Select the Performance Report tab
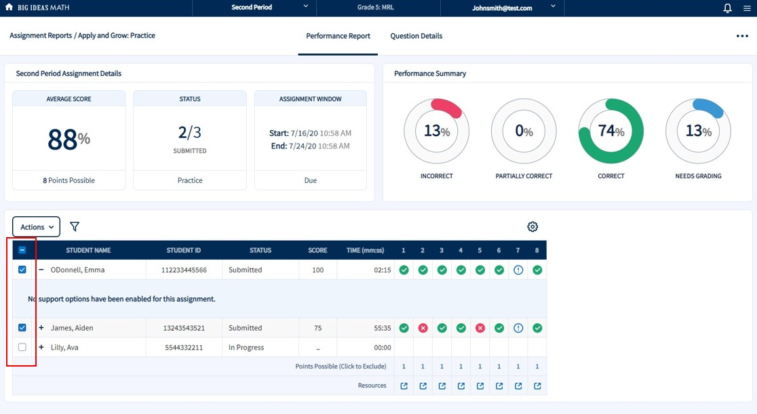 338,36
